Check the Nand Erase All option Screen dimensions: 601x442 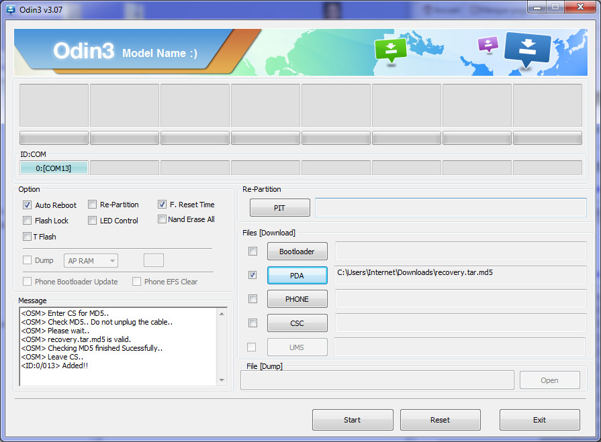click(x=162, y=219)
